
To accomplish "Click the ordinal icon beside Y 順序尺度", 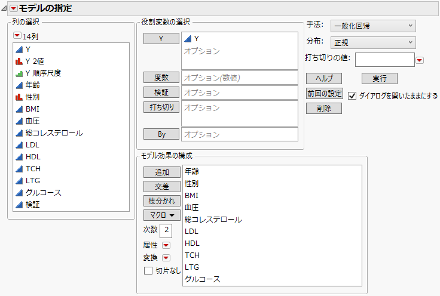I will tap(19, 73).
